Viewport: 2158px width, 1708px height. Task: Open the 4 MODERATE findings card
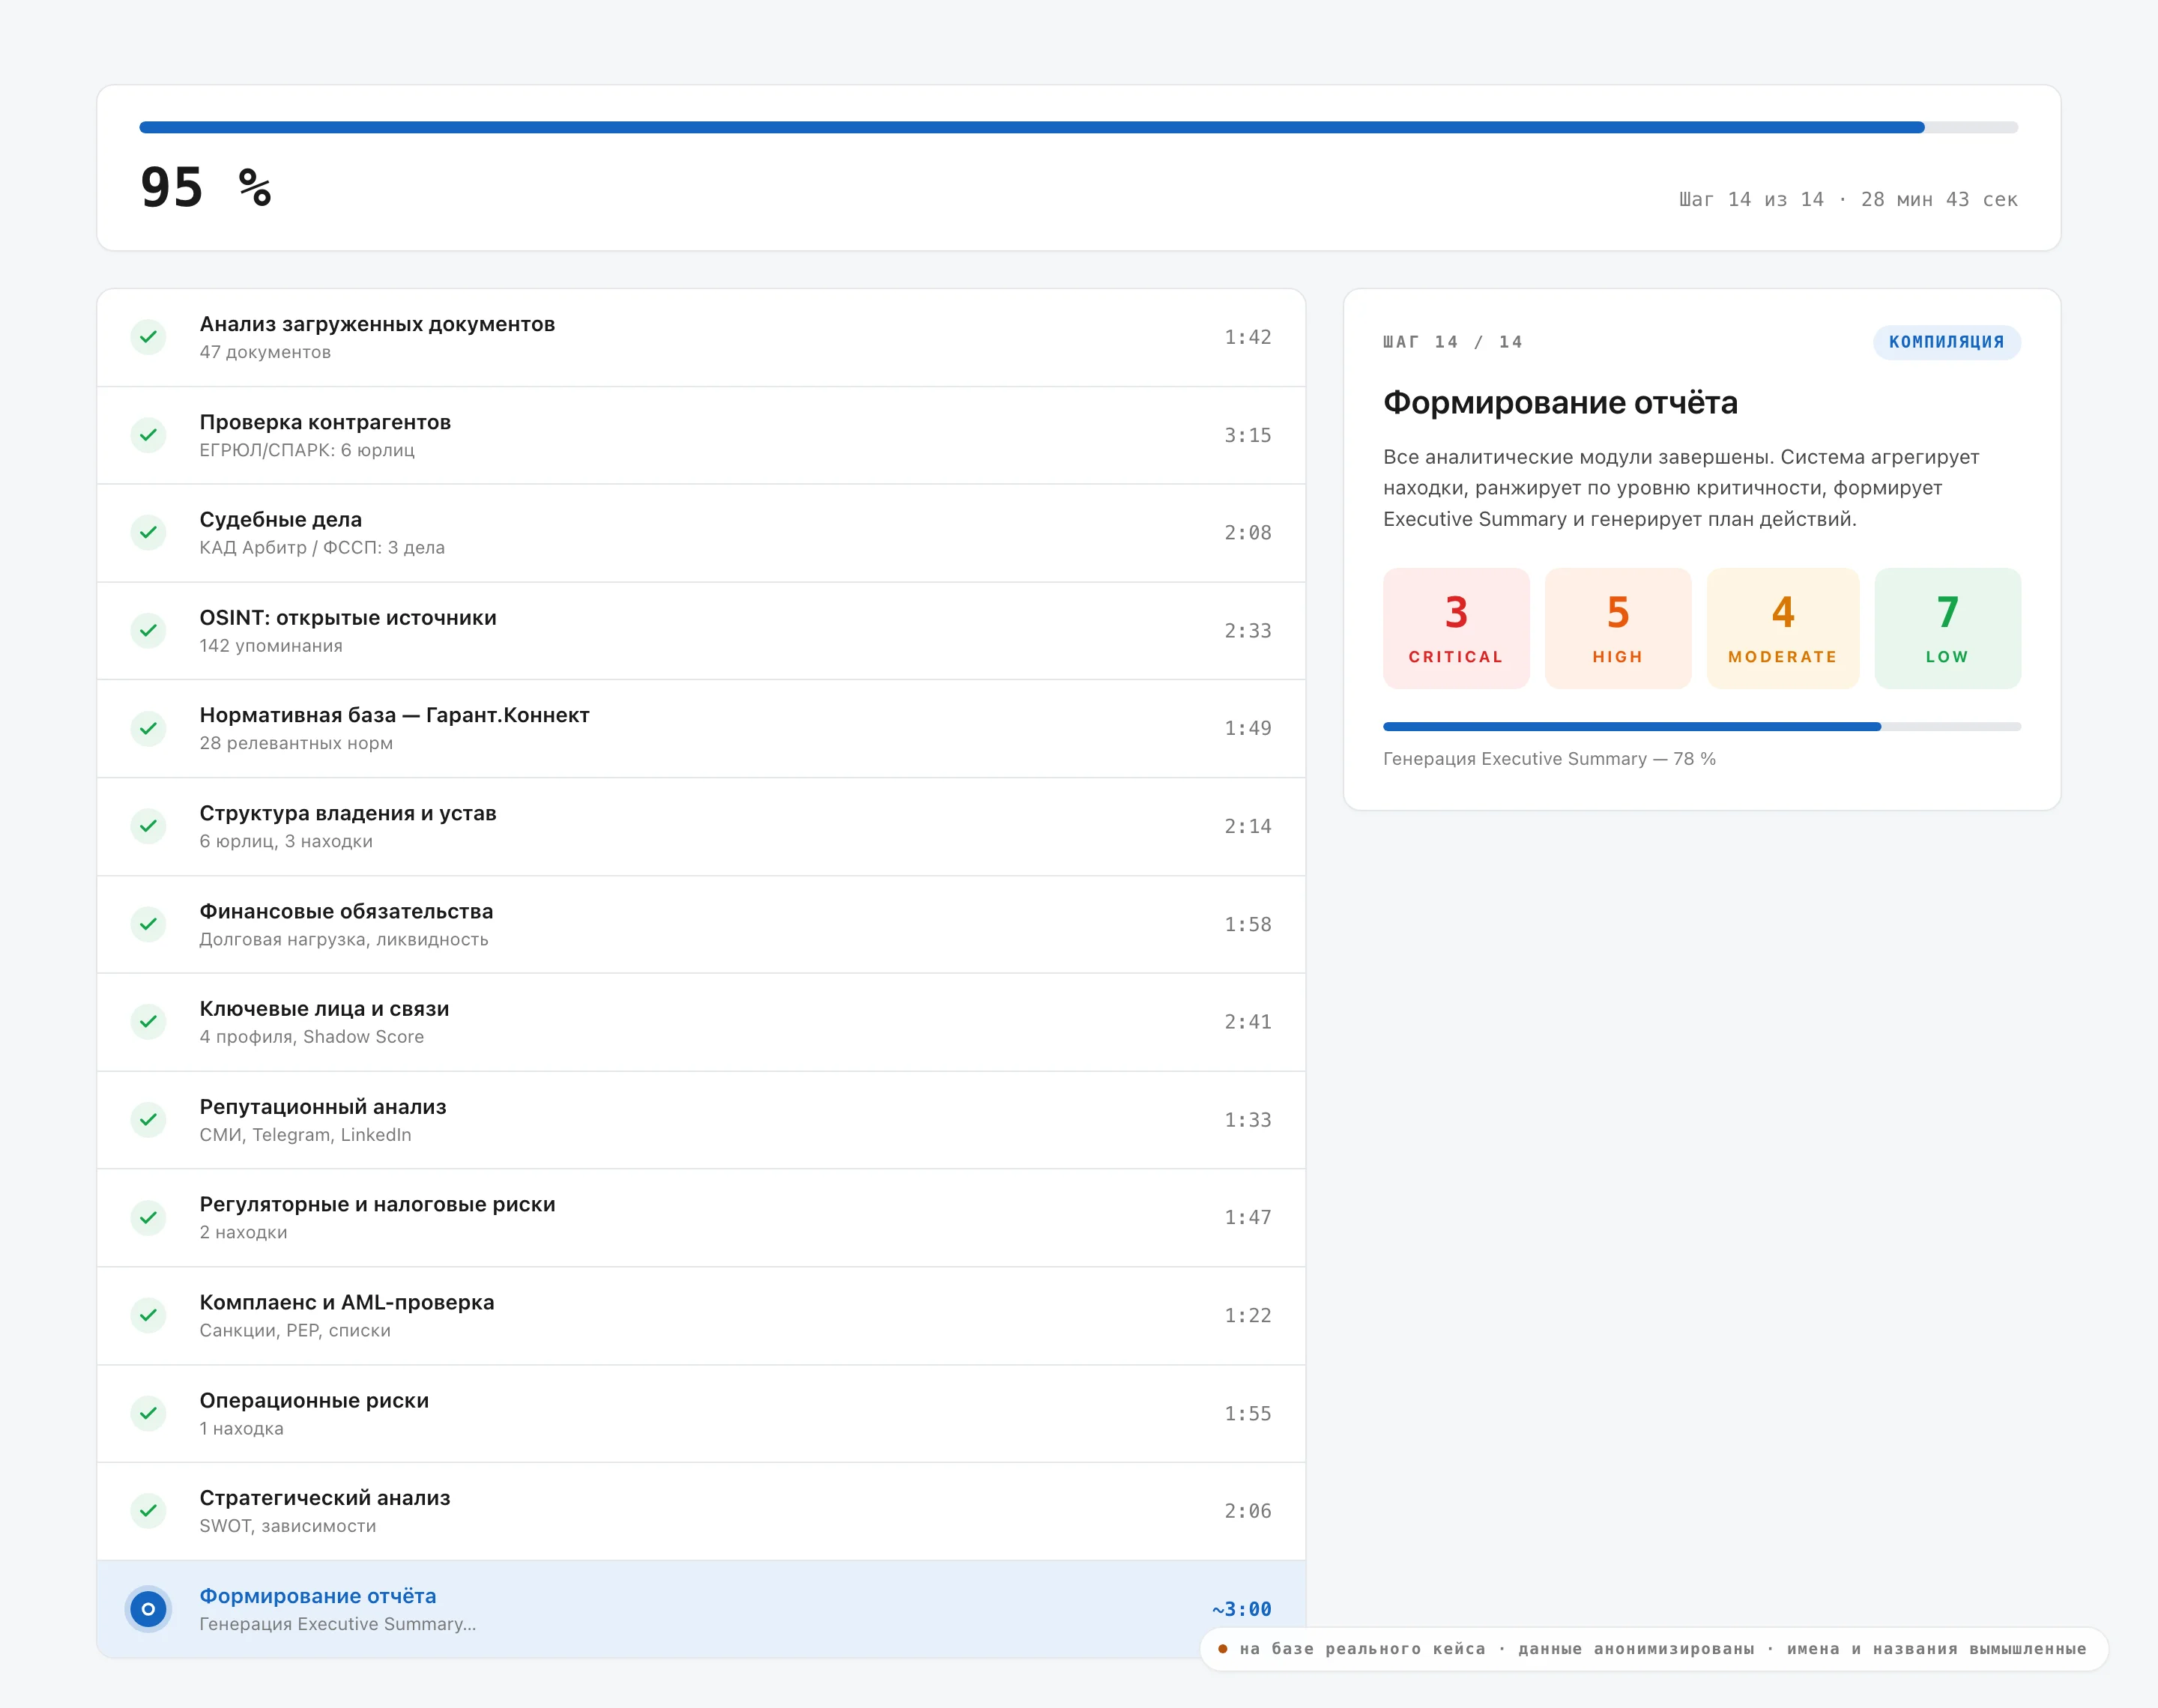[x=1783, y=628]
